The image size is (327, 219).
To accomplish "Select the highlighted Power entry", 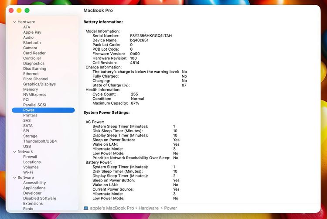I will click(x=43, y=110).
